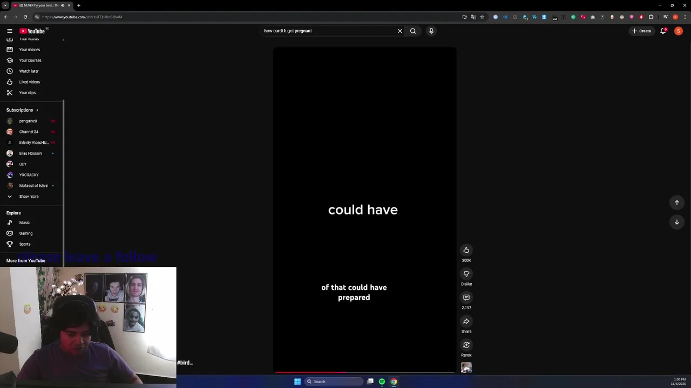Open Chrome extensions puzzle icon
The image size is (691, 388).
pos(651,17)
